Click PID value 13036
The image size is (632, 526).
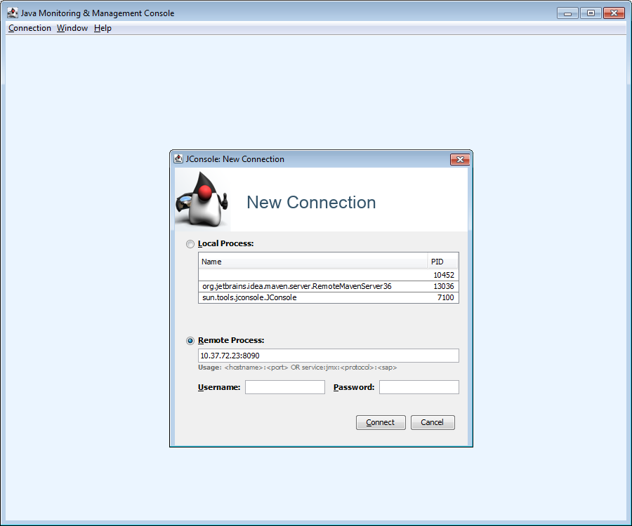tap(443, 286)
